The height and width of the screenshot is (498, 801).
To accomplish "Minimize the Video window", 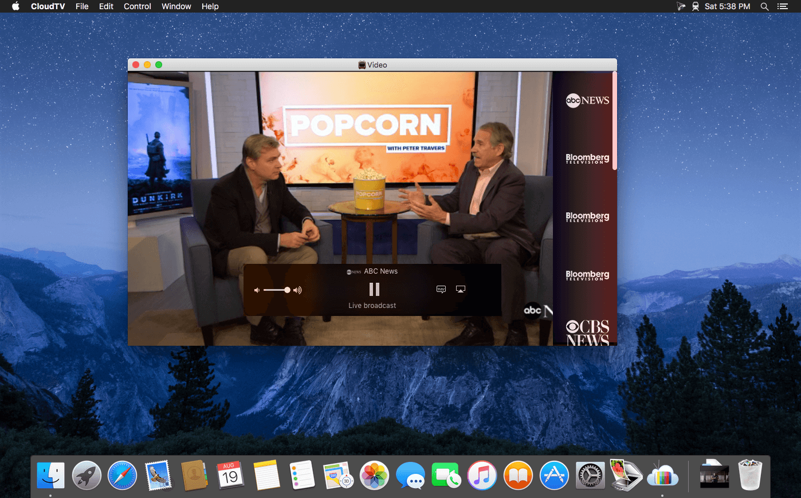I will click(x=147, y=65).
